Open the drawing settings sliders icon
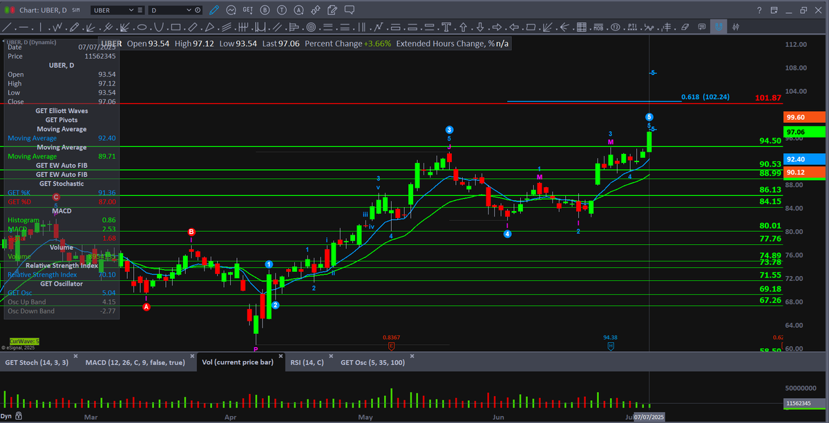 pyautogui.click(x=736, y=27)
